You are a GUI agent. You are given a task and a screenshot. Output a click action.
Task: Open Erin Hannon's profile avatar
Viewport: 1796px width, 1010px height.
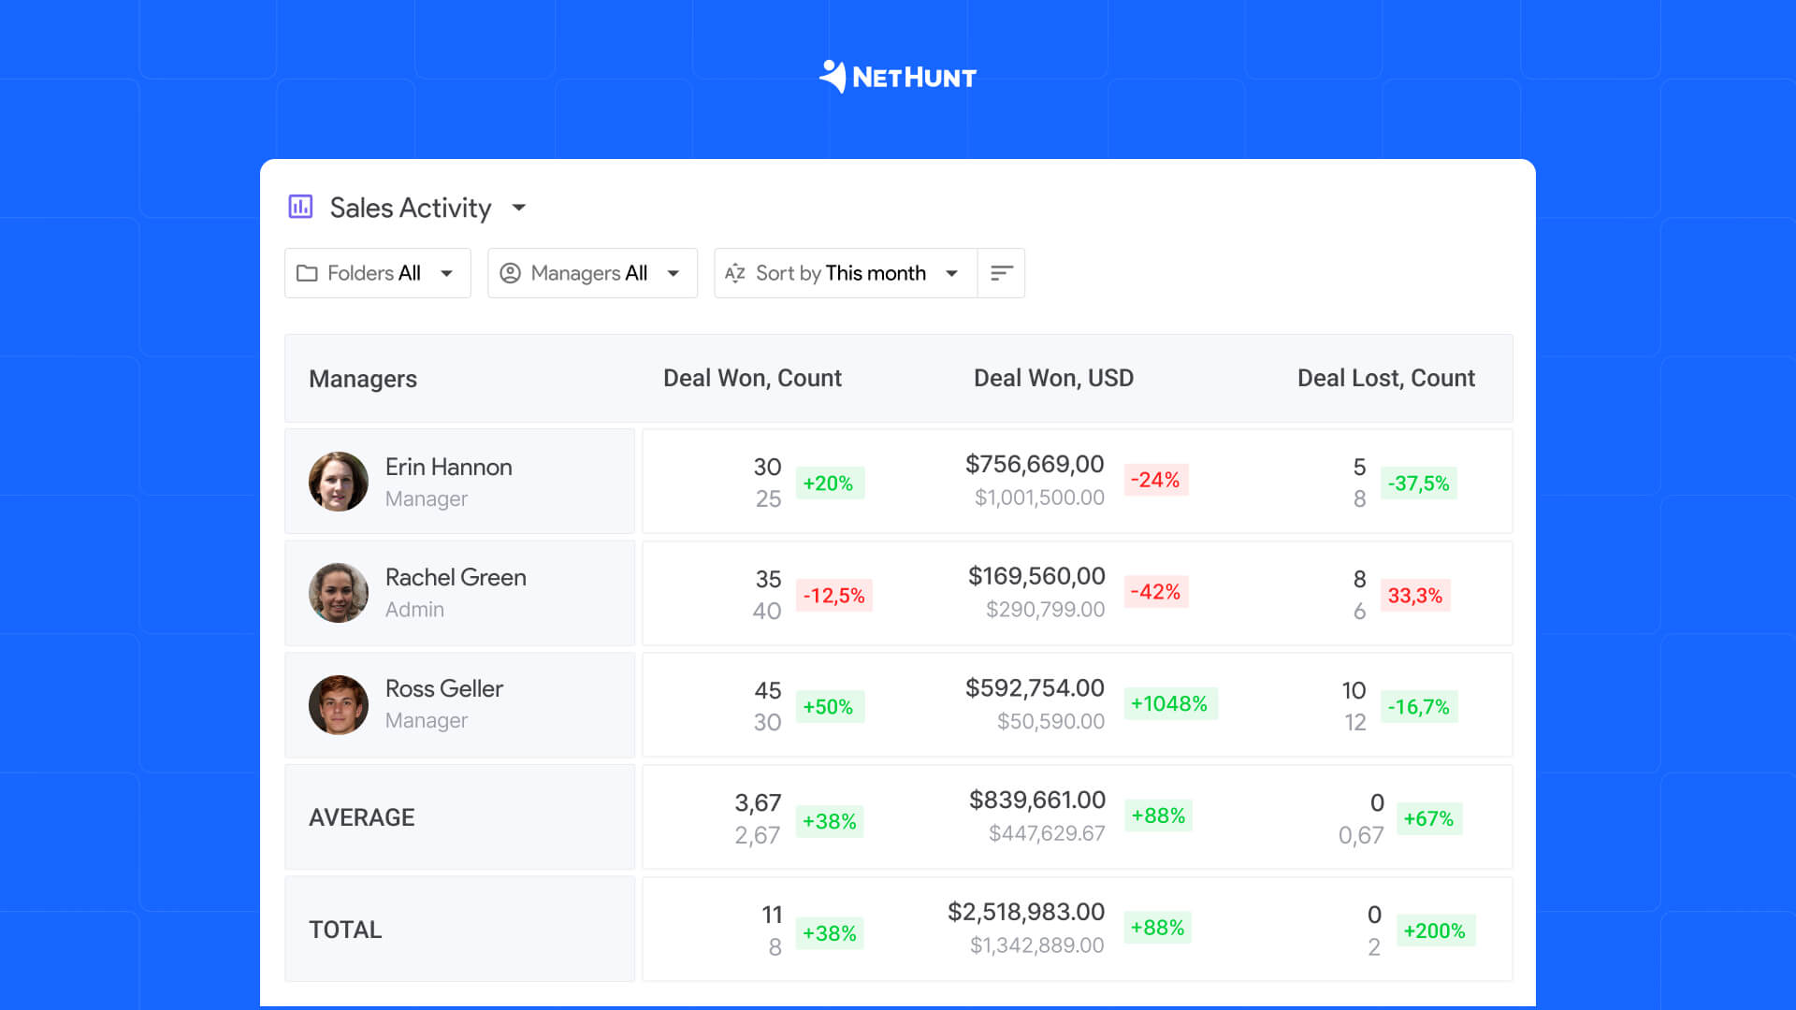(x=339, y=481)
